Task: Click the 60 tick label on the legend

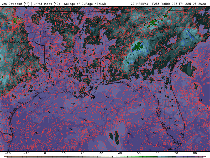Action: click(157, 153)
